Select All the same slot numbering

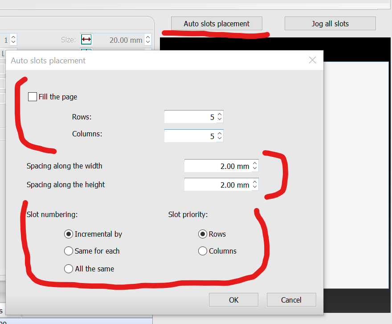(69, 269)
